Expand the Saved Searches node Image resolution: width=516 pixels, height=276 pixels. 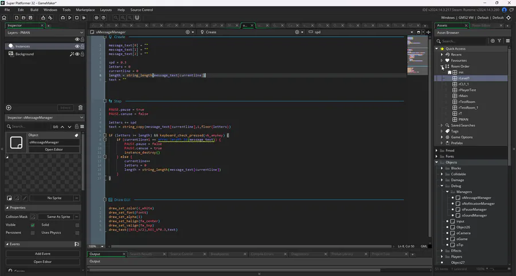442,125
